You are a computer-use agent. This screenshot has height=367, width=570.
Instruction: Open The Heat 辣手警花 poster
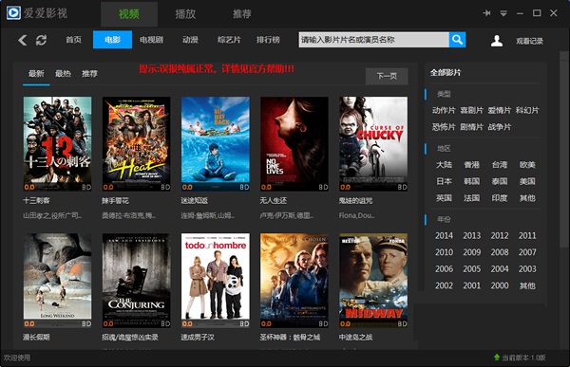(136, 144)
